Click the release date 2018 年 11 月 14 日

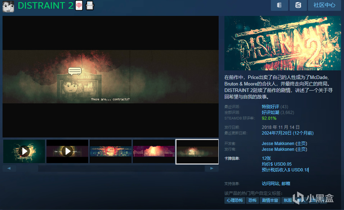click(281, 127)
